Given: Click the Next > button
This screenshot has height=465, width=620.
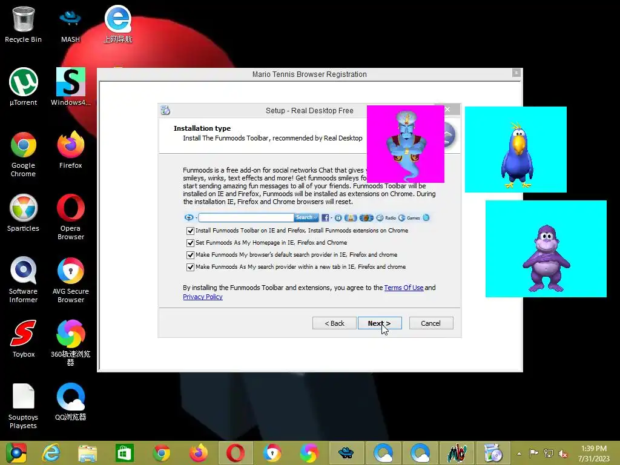Looking at the screenshot, I should tap(380, 323).
